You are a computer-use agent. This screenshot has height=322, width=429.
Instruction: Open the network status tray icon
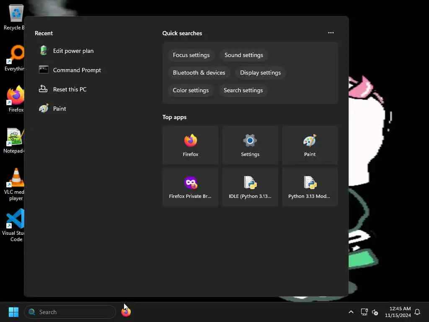click(364, 312)
